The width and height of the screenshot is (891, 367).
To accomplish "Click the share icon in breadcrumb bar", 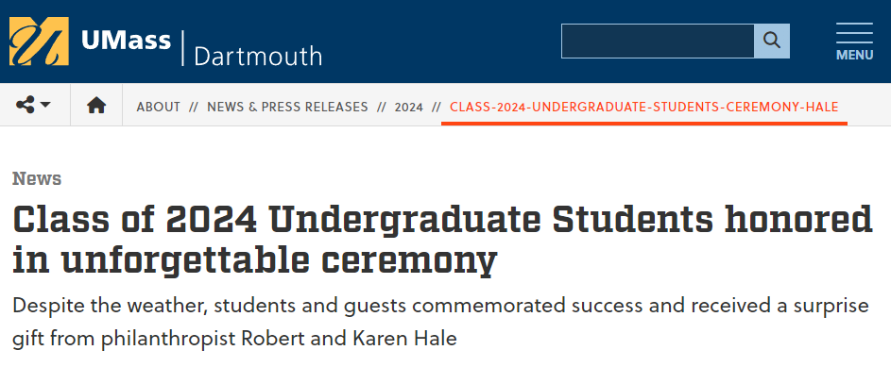I will pos(25,105).
